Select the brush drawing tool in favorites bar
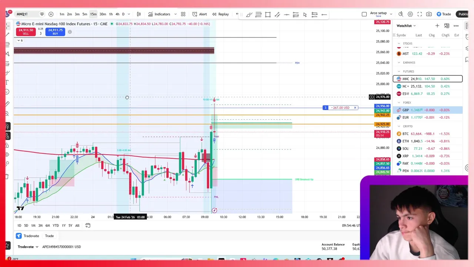The width and height of the screenshot is (474, 267). 249,14
